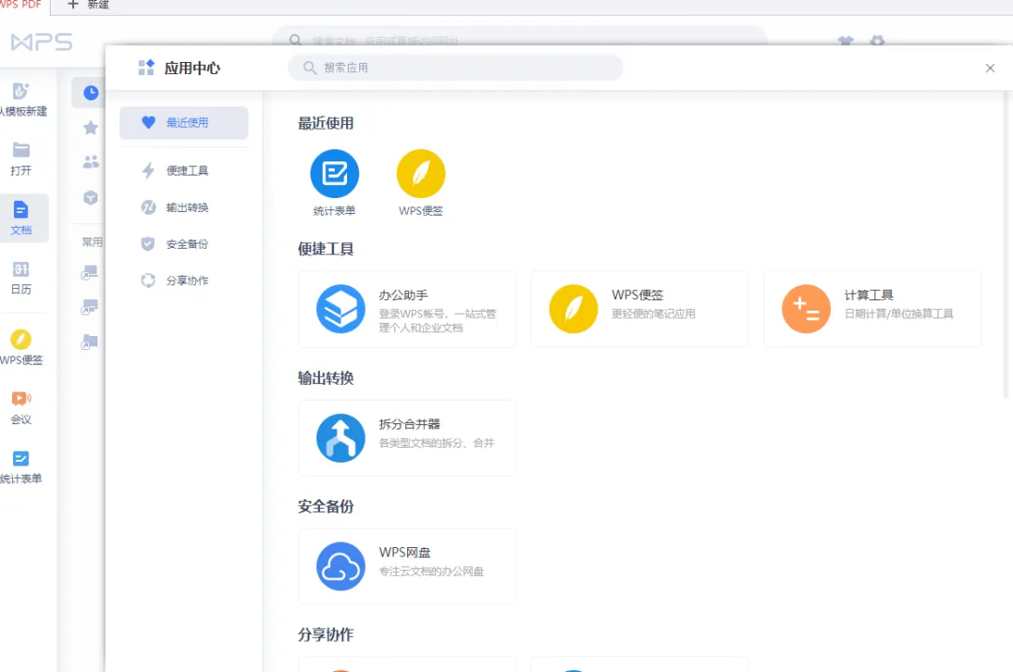Launch the 办公助手 app card
The image size is (1013, 672).
point(407,309)
